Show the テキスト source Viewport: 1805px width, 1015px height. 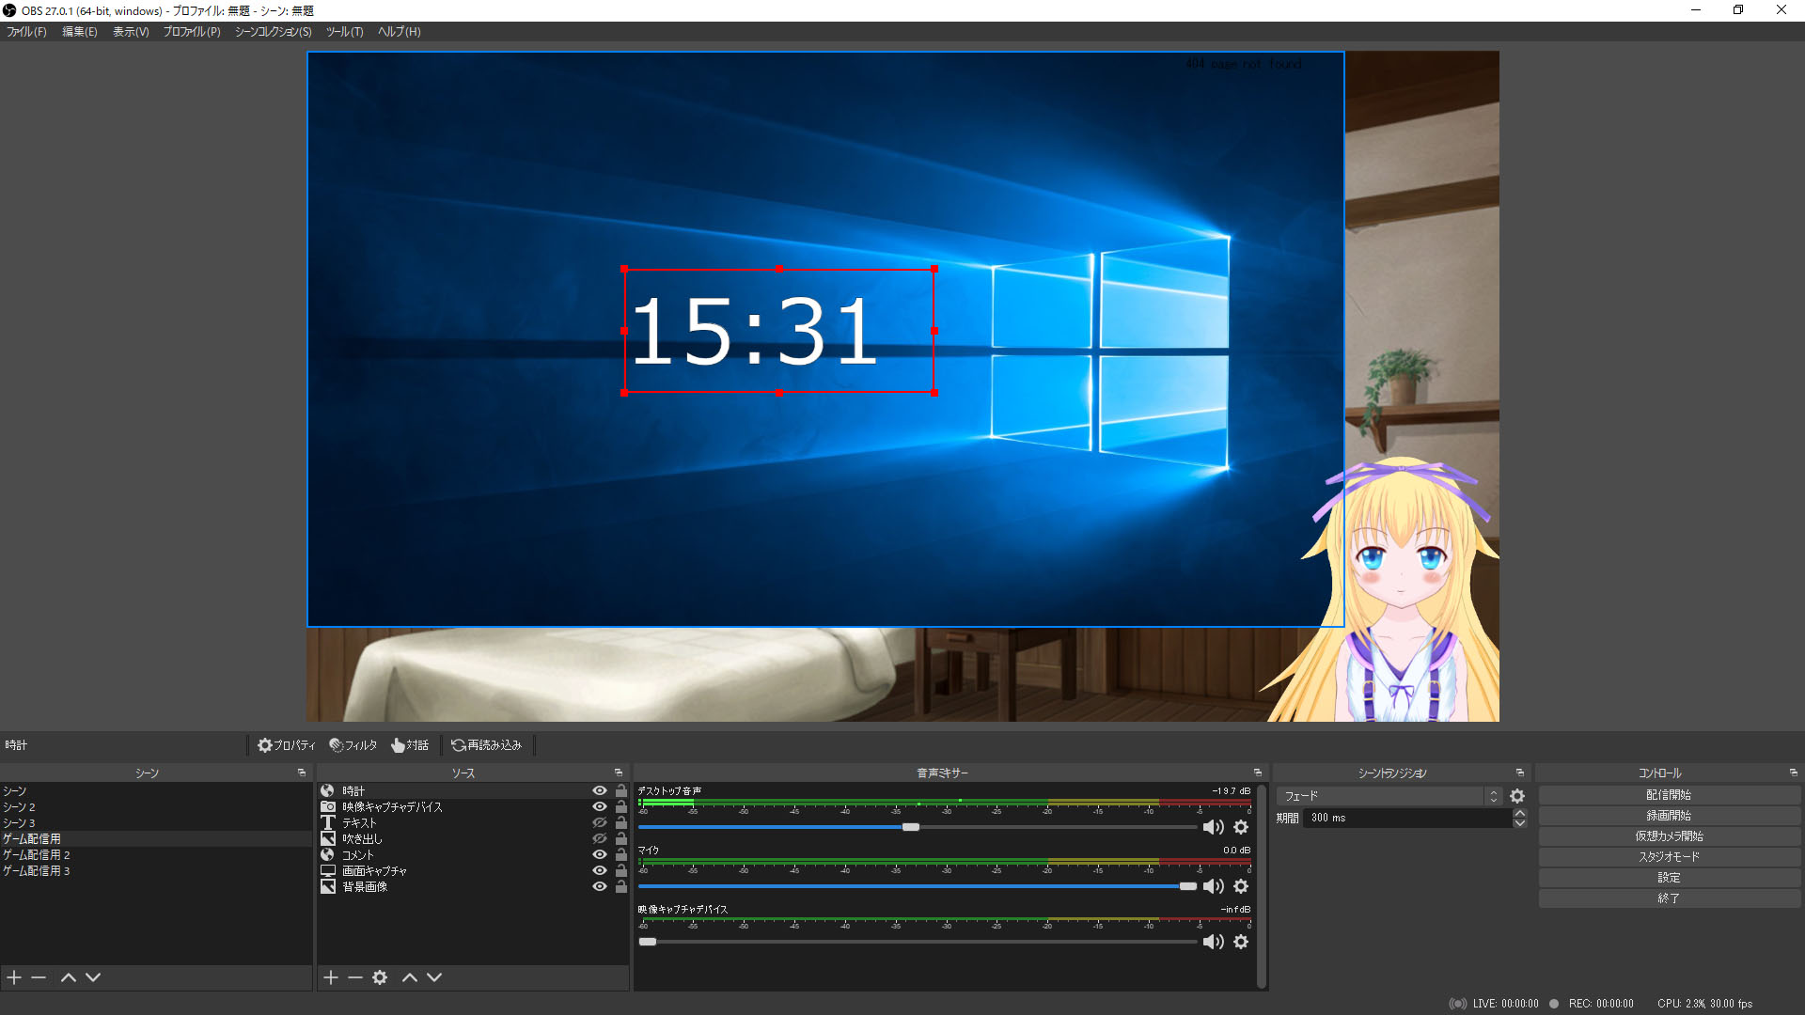point(600,823)
